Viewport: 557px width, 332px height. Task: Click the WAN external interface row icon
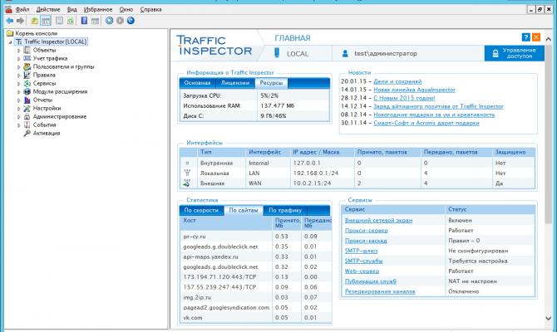click(187, 183)
